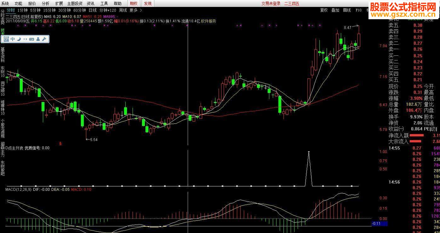Open the 系统 menu
This screenshot has height=233, width=440.
[5, 3]
